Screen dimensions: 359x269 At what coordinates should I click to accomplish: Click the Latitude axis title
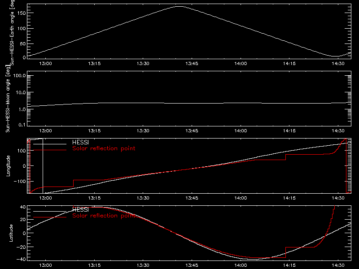point(11,233)
